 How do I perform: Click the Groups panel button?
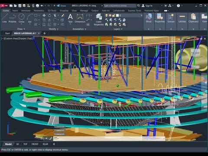coord(171,18)
